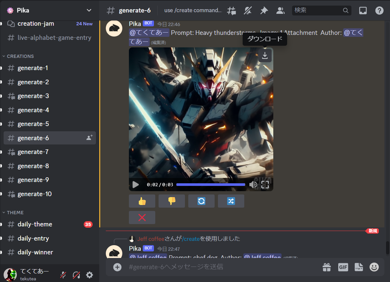The height and width of the screenshot is (282, 390).
Task: Switch to generate-2 channel
Action: (50, 82)
